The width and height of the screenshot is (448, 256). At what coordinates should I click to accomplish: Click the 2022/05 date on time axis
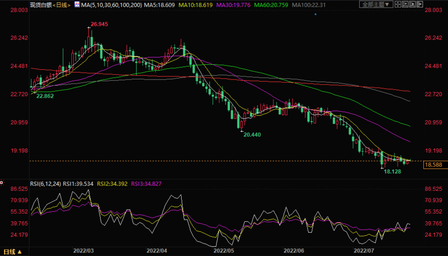point(224,251)
